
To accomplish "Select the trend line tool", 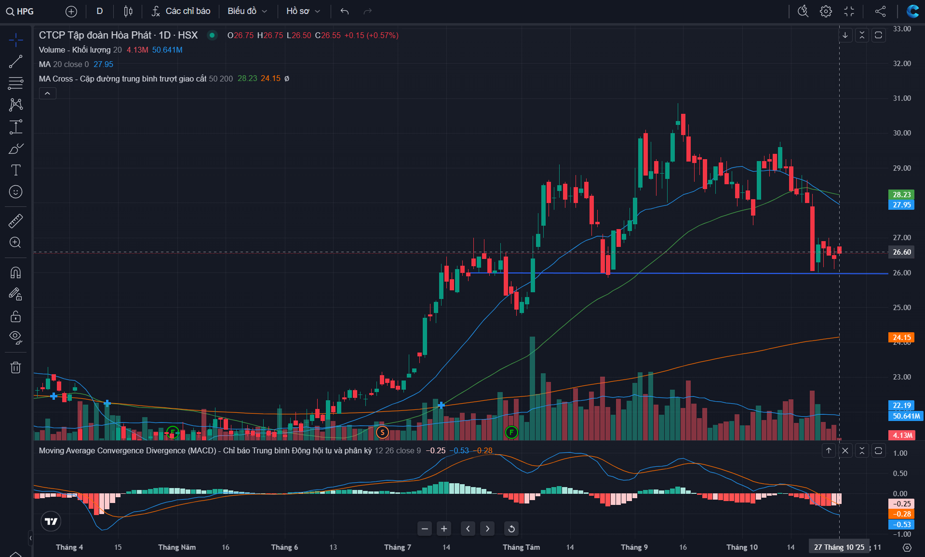I will 16,62.
